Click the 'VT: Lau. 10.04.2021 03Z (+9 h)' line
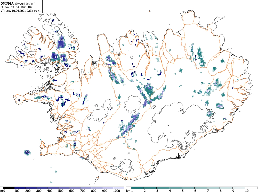 (x=20, y=11)
